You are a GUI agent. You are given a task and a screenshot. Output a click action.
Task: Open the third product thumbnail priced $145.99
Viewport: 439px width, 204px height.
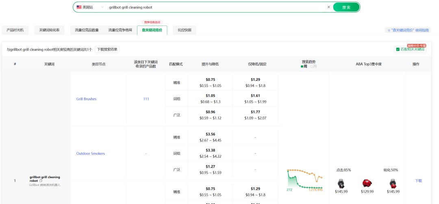point(393,184)
